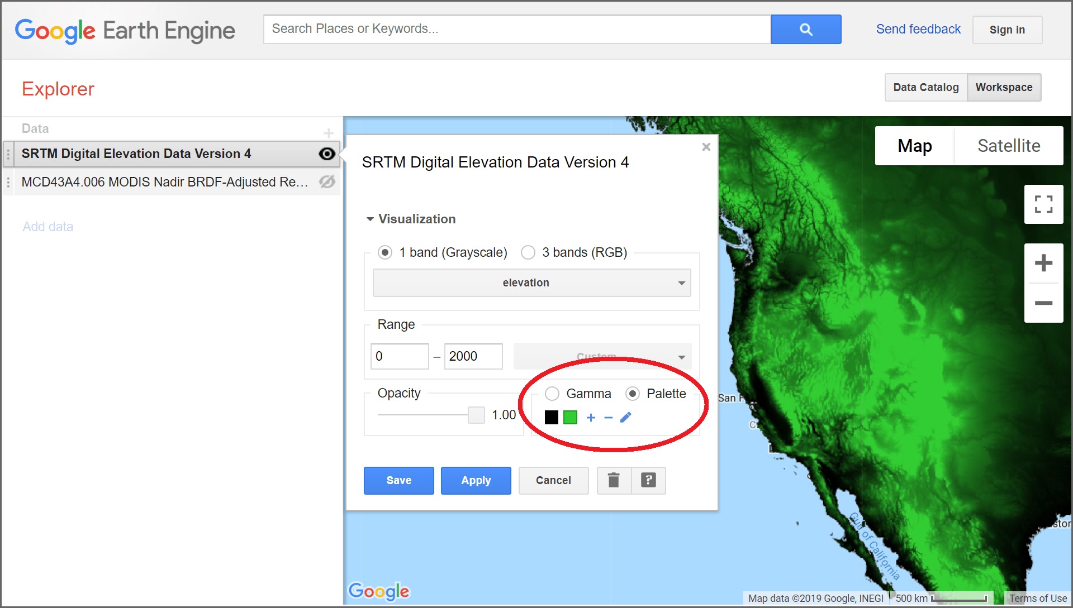Open Terms of Use link
Screen dimensions: 1073x608
click(x=1038, y=598)
